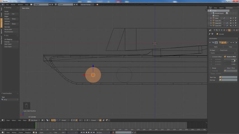Open the Render menu
Image resolution: width=239 pixels, height=134 pixels.
pyautogui.click(x=13, y=4)
